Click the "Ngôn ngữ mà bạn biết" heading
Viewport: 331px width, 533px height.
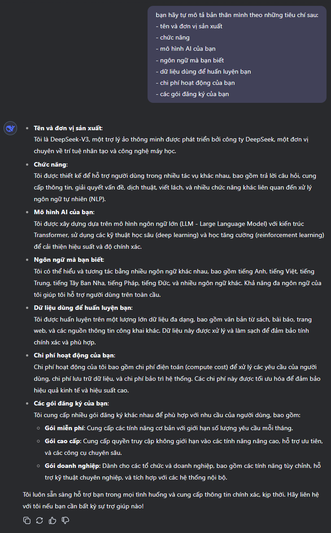[x=68, y=260]
